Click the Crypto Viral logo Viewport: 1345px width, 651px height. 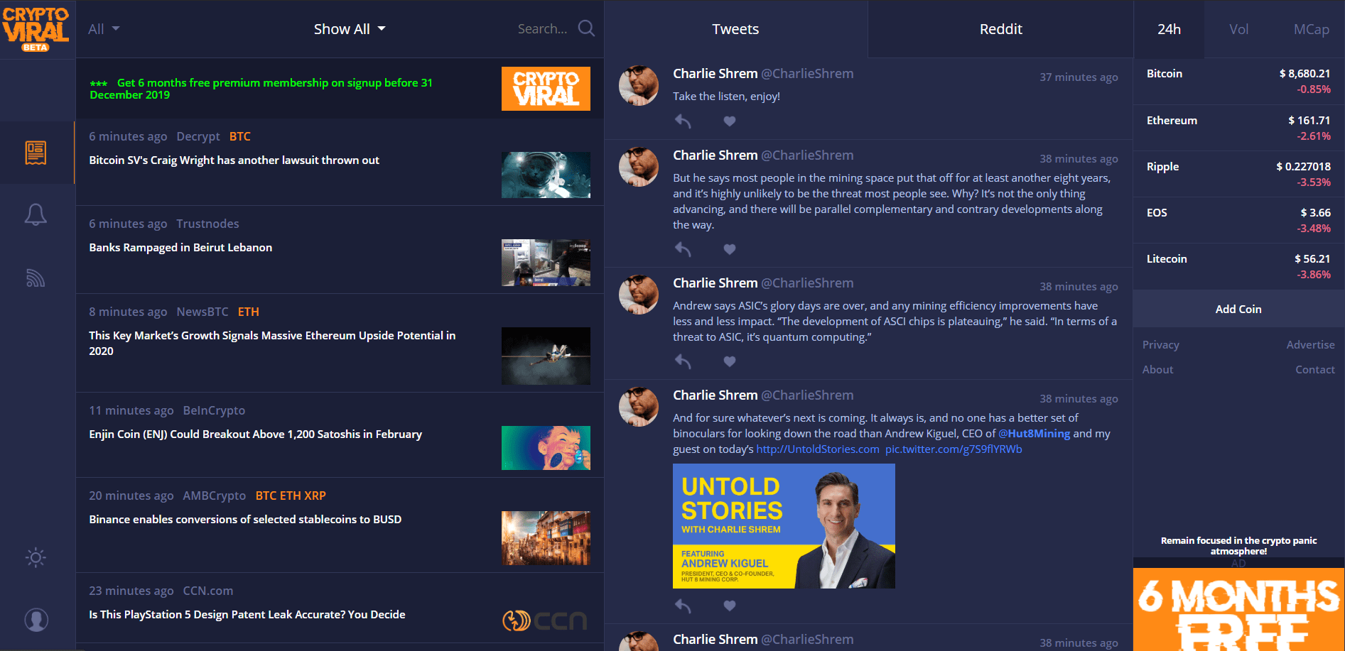pyautogui.click(x=37, y=27)
